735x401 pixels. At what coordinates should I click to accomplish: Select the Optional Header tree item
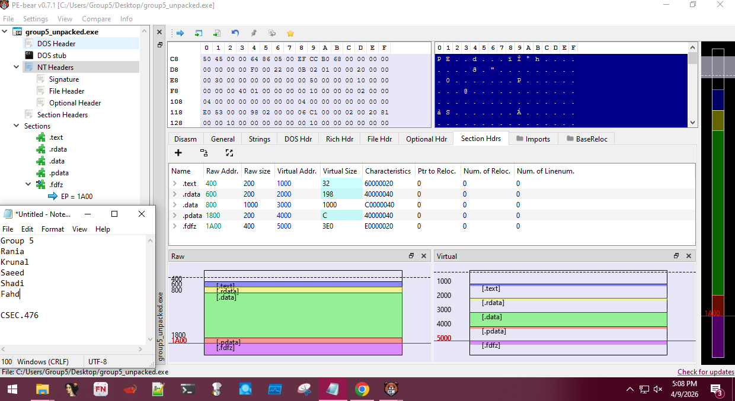(x=75, y=103)
